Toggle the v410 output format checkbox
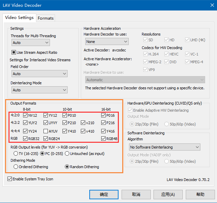Viewport: 217px width, 203px height. click(x=83, y=131)
